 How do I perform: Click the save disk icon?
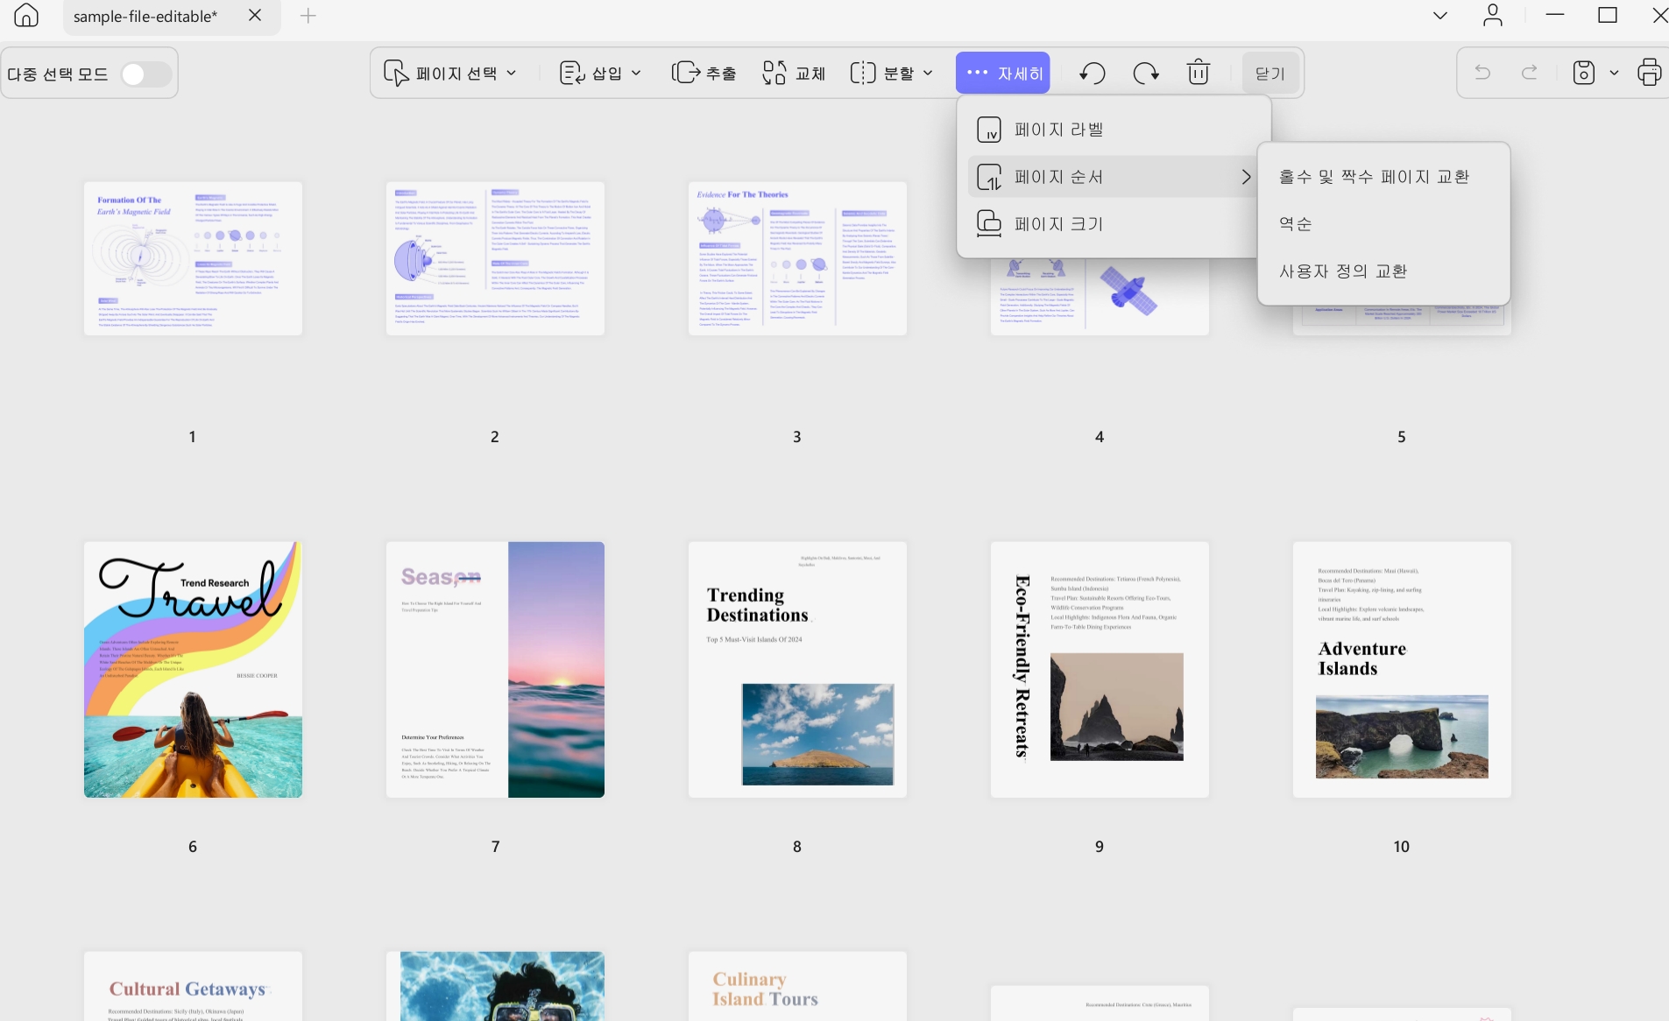click(x=1583, y=73)
